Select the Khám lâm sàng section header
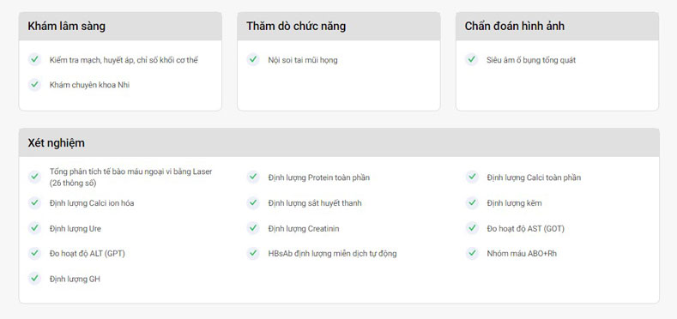677x319 pixels. [120, 27]
